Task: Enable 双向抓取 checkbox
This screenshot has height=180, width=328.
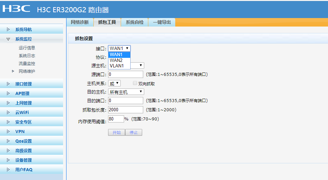Action: coord(135,83)
